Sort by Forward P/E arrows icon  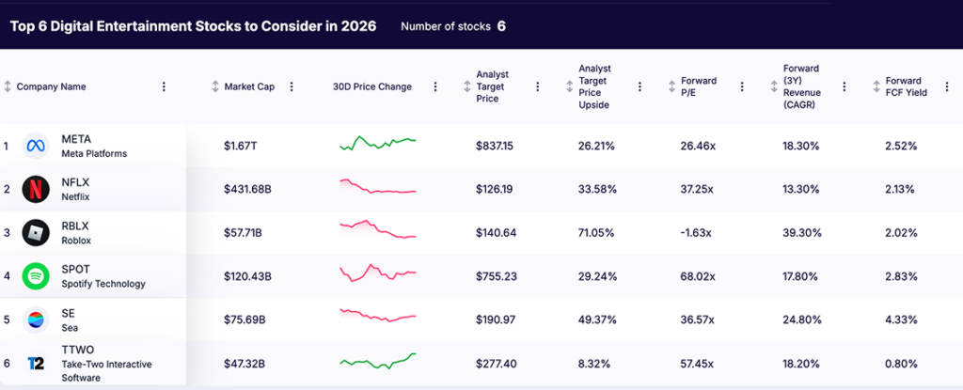671,86
